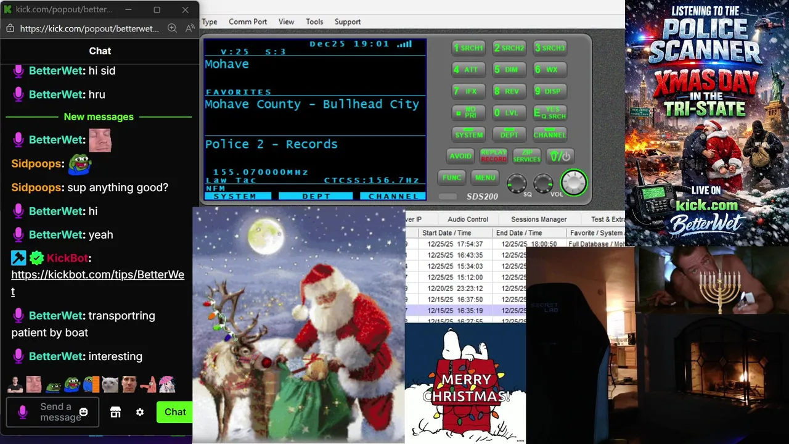Sort by End Date / Time column
Screen dimensions: 789x444
click(529, 233)
